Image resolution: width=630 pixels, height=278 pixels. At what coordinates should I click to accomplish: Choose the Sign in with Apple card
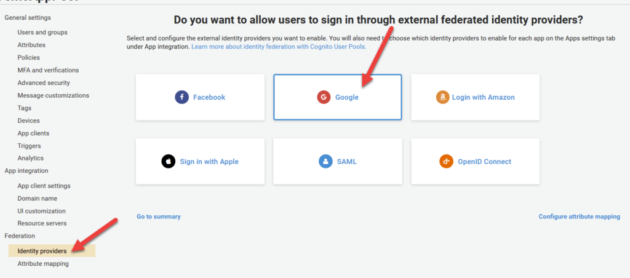pyautogui.click(x=200, y=162)
